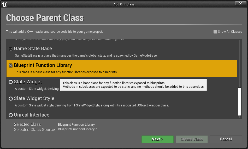Enable the Show All Classes checkbox
Viewport: 248px width, 149px height.
point(215,32)
